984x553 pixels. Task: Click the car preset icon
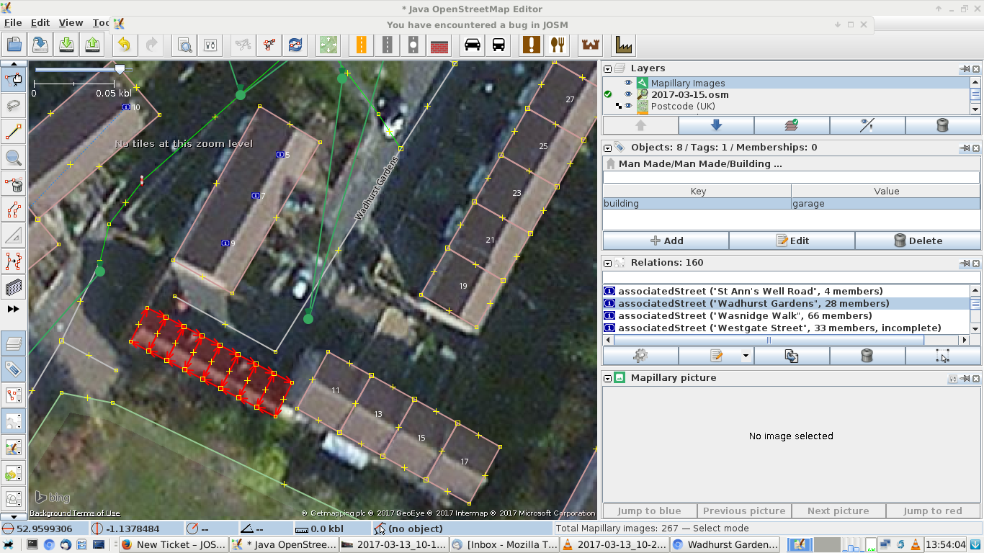coord(473,45)
